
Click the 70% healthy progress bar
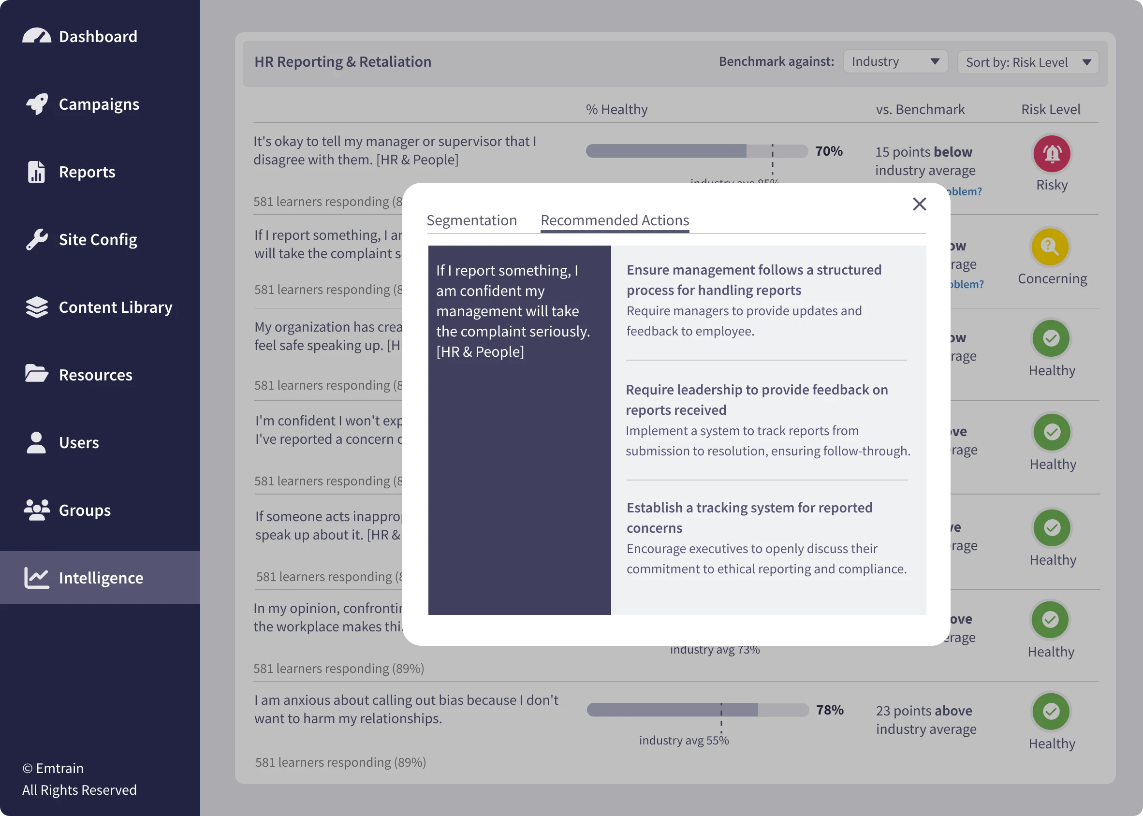coord(696,151)
